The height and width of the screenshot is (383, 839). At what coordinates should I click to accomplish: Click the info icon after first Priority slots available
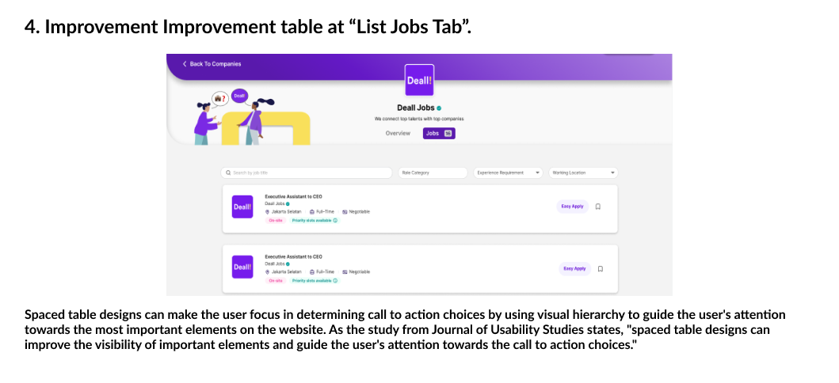[335, 221]
